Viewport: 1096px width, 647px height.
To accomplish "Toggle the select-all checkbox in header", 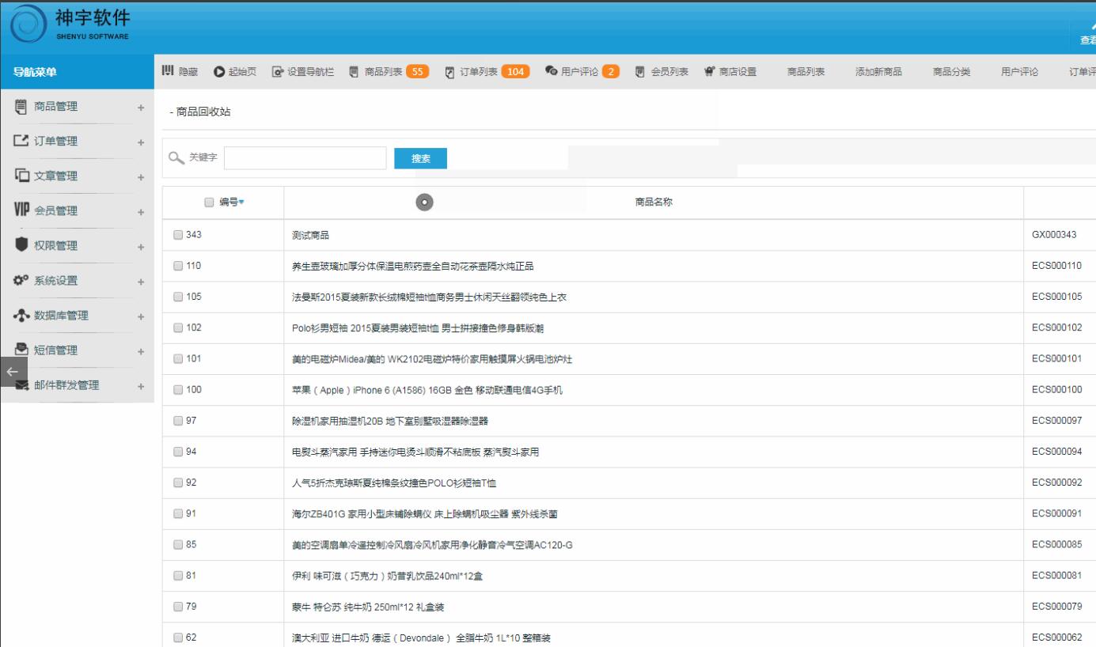I will point(209,202).
